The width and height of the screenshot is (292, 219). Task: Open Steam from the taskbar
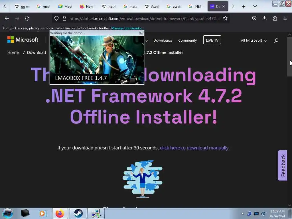point(78,213)
